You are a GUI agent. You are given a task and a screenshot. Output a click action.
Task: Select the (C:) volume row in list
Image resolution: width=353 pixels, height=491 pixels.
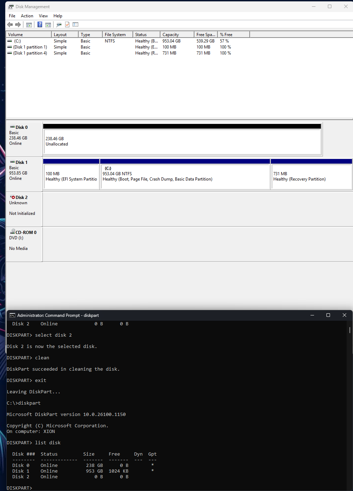[17, 41]
